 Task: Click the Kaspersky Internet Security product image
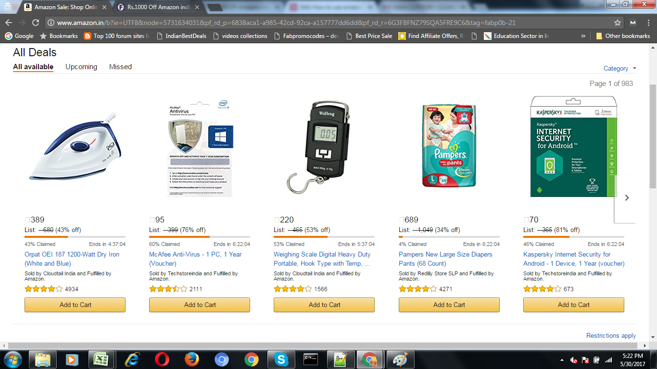pyautogui.click(x=573, y=147)
